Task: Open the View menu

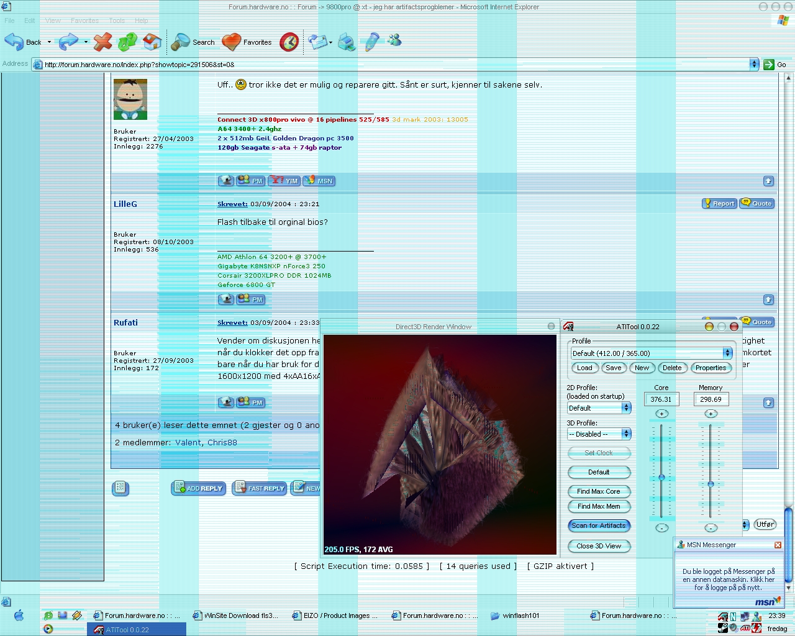Action: point(53,20)
